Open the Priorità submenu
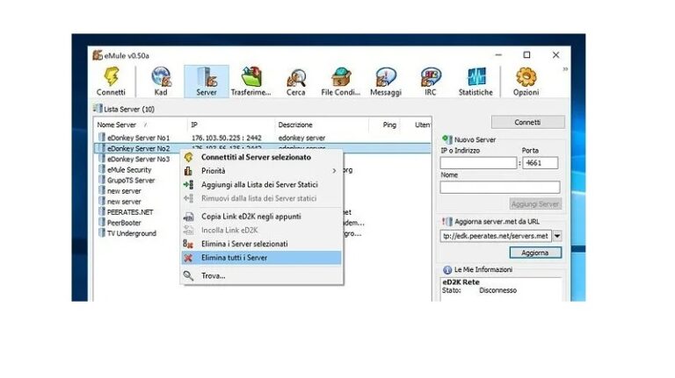675x378 pixels. [261, 171]
